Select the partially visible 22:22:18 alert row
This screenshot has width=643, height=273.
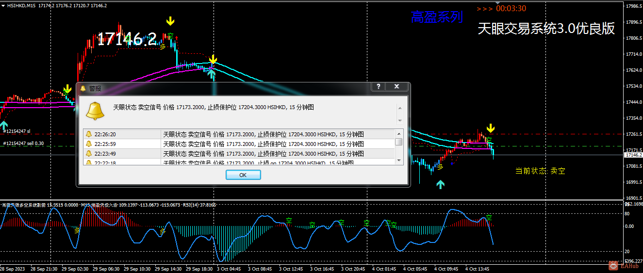(x=239, y=162)
